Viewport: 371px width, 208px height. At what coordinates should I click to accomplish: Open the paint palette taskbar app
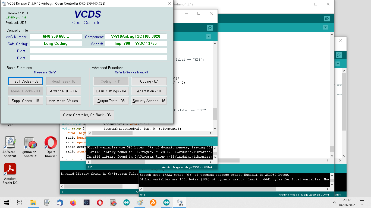140,202
